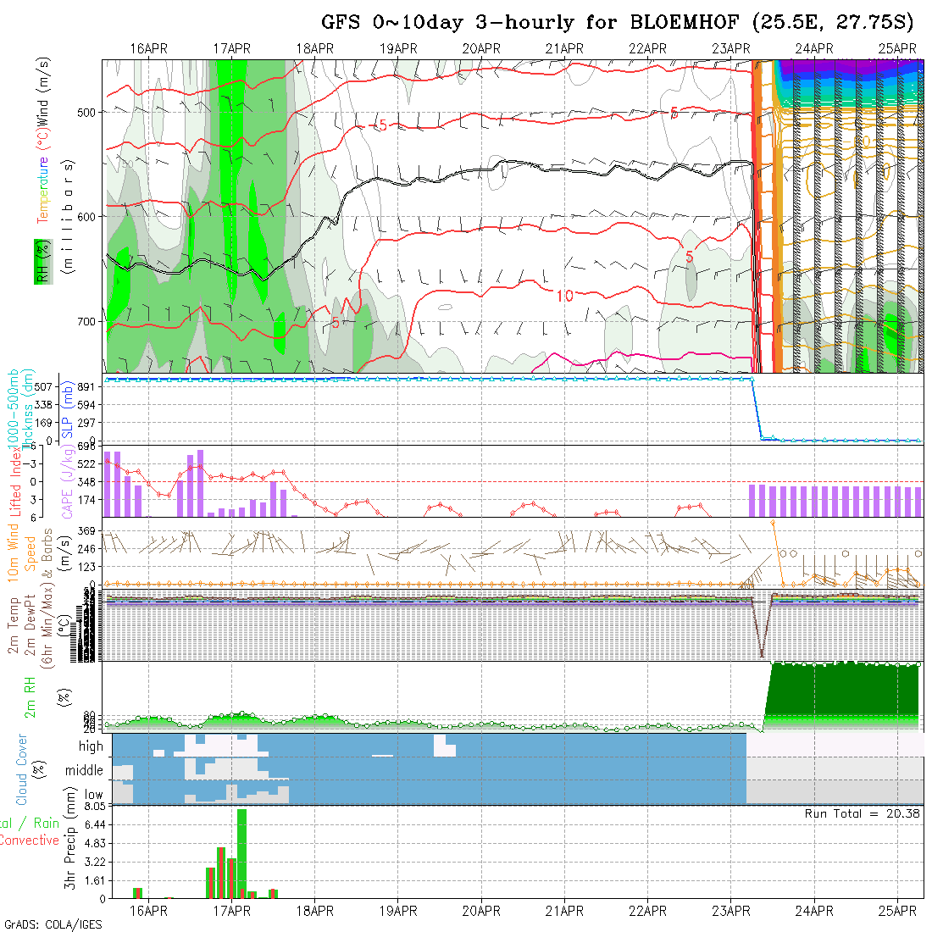Click the blue 'SLP (mb)' axis label
Screen dimensions: 932x932
click(67, 409)
